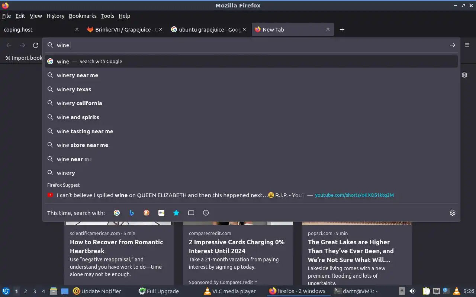Click the file manager icon in taskbar
476x297 pixels.
(54, 291)
